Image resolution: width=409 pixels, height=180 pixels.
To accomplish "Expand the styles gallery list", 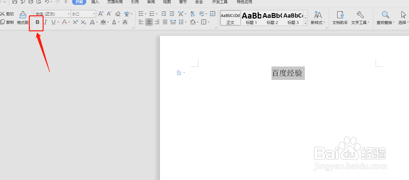I will click(305, 23).
